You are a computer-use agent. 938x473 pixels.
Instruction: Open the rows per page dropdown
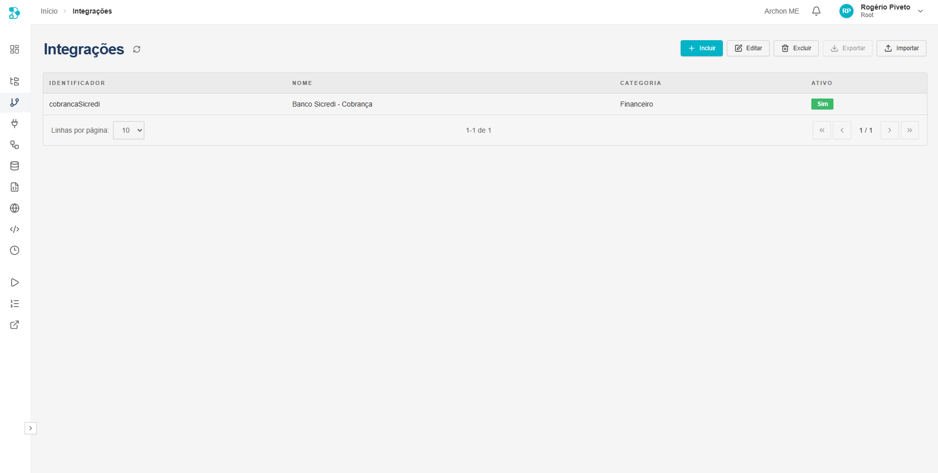129,130
